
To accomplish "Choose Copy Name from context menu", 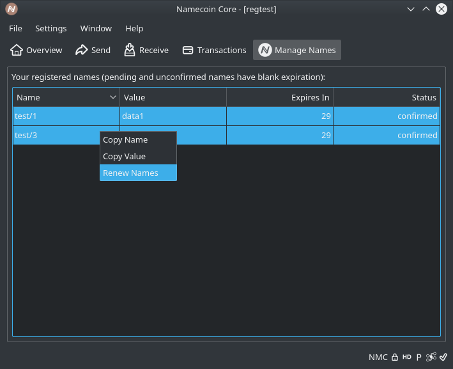I will (x=138, y=139).
